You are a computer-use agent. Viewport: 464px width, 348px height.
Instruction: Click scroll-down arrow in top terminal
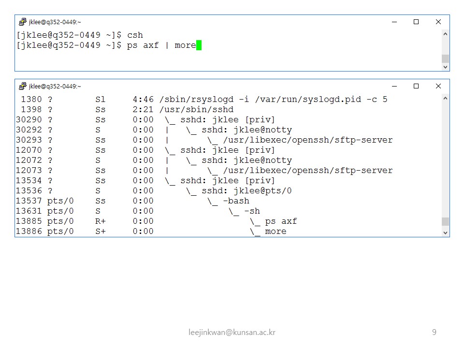(x=445, y=67)
